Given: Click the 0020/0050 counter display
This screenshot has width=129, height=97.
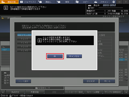Looking at the screenshot, I should pos(109,5).
